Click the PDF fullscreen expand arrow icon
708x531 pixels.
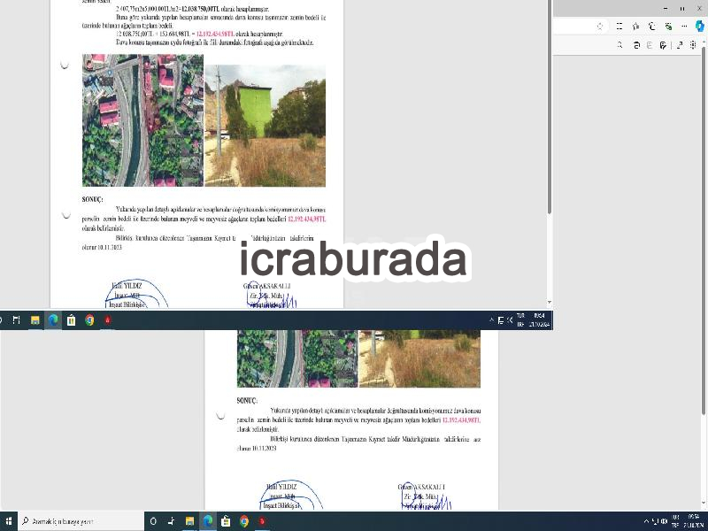[679, 45]
